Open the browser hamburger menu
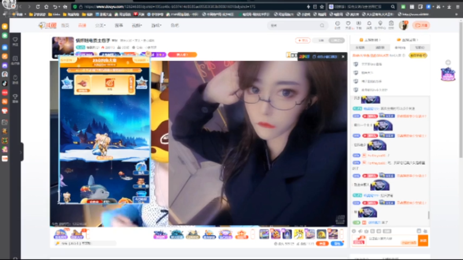The height and width of the screenshot is (260, 463). (458, 6)
